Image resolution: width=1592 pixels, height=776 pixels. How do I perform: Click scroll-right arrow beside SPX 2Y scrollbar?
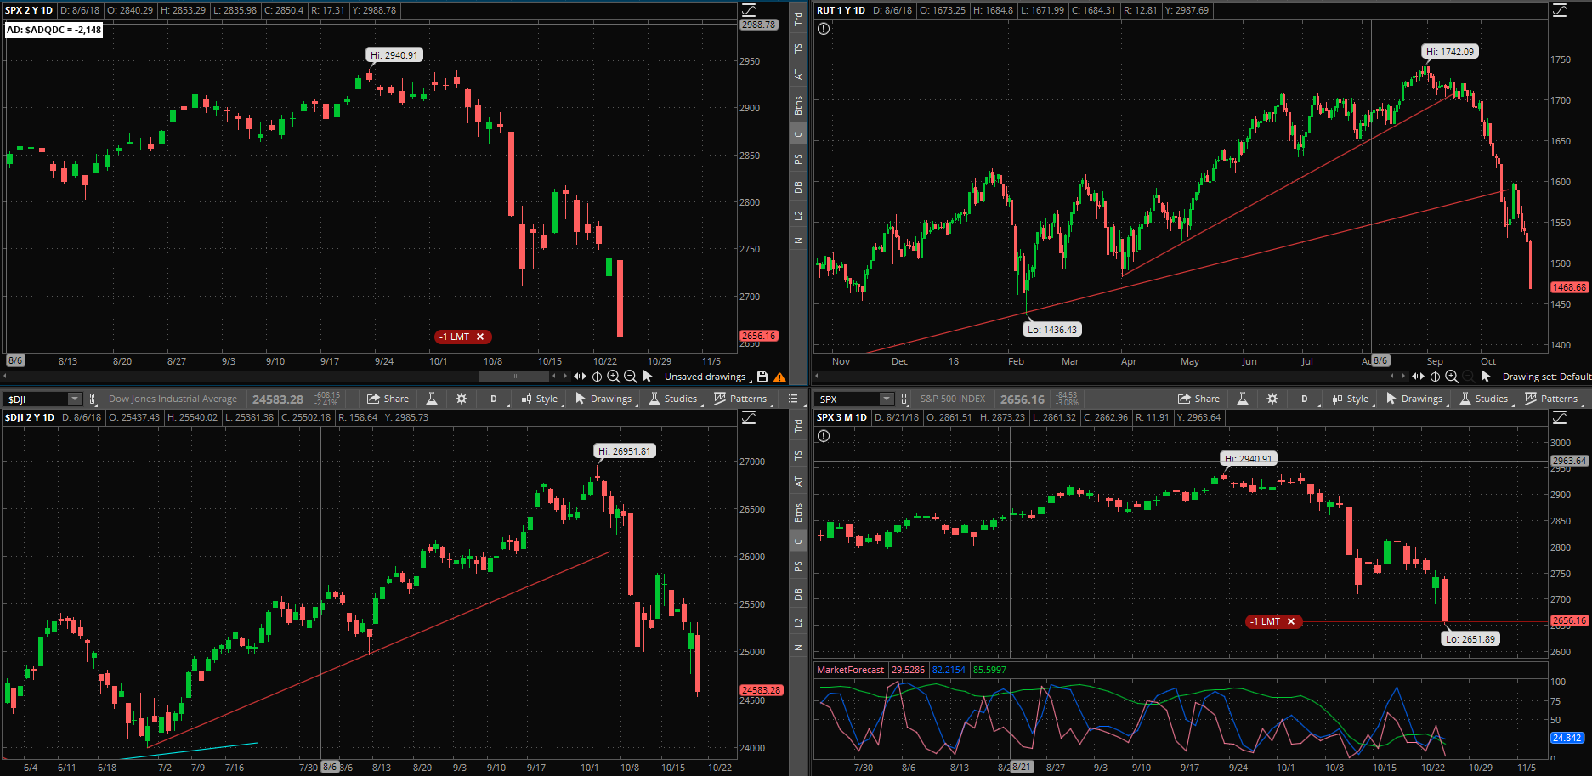[565, 376]
